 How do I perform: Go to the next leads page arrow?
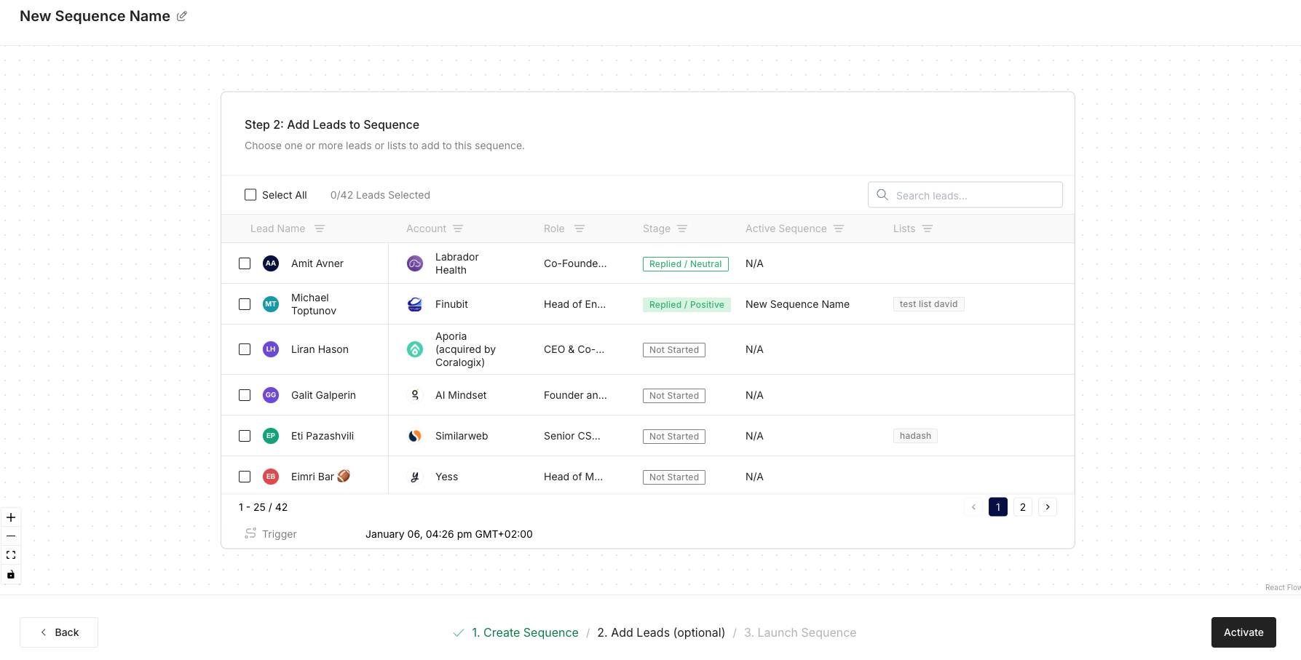(1048, 507)
